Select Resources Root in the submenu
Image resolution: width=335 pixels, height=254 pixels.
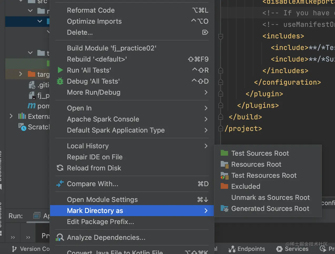click(256, 164)
